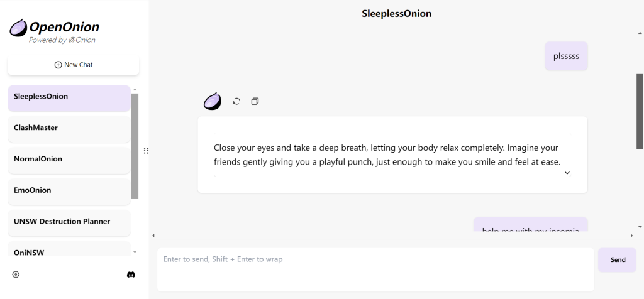Screen dimensions: 644x299
Task: Click the conversation vertical scrollbar thumb
Action: pyautogui.click(x=640, y=111)
